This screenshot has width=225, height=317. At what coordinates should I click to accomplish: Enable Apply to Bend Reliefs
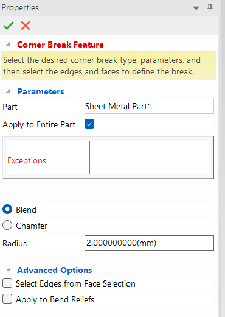[x=7, y=299]
